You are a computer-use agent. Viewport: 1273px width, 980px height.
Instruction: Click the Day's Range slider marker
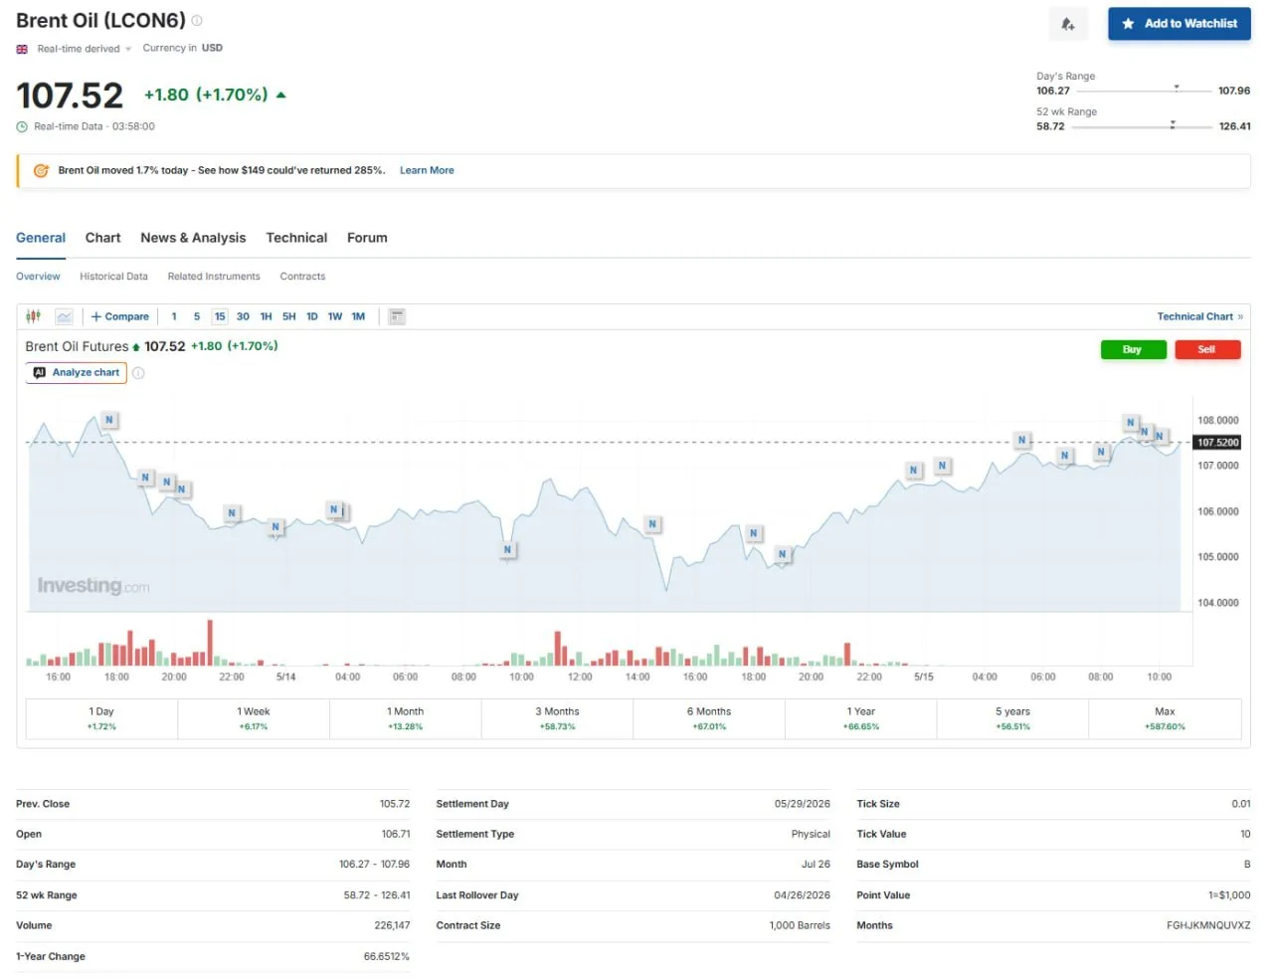click(1177, 88)
